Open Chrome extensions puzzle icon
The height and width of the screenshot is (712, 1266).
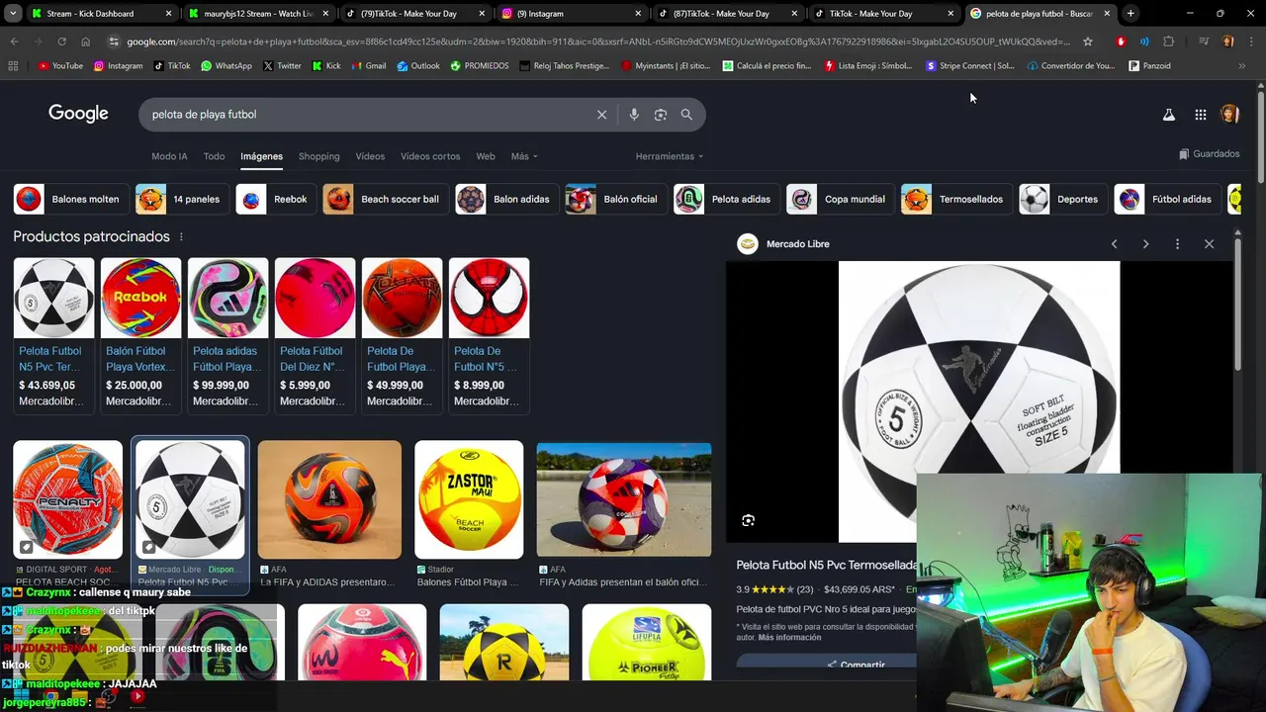pyautogui.click(x=1169, y=42)
